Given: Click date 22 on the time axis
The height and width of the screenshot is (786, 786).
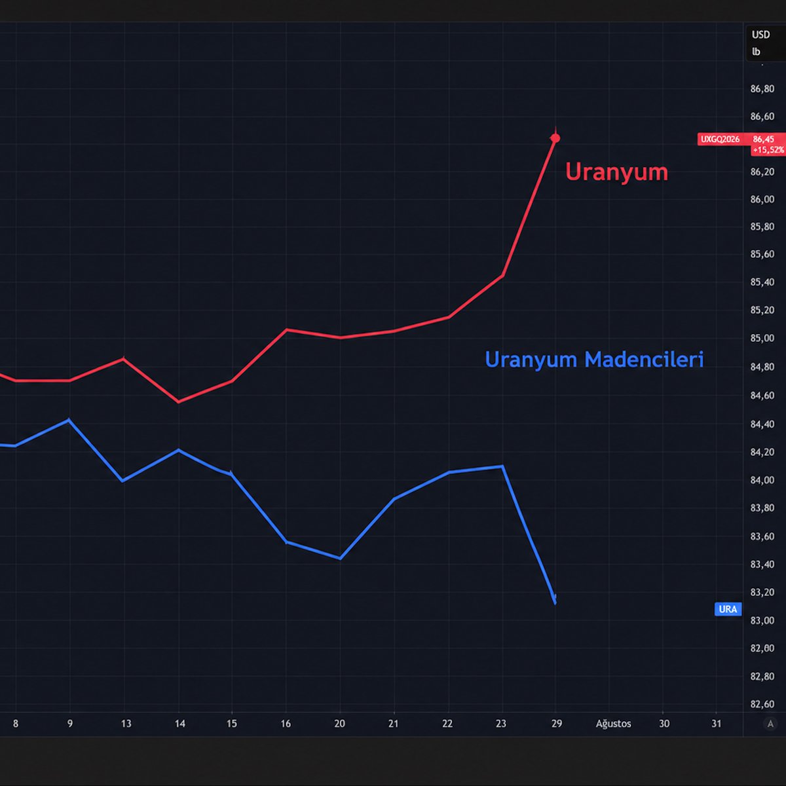Looking at the screenshot, I should point(447,724).
